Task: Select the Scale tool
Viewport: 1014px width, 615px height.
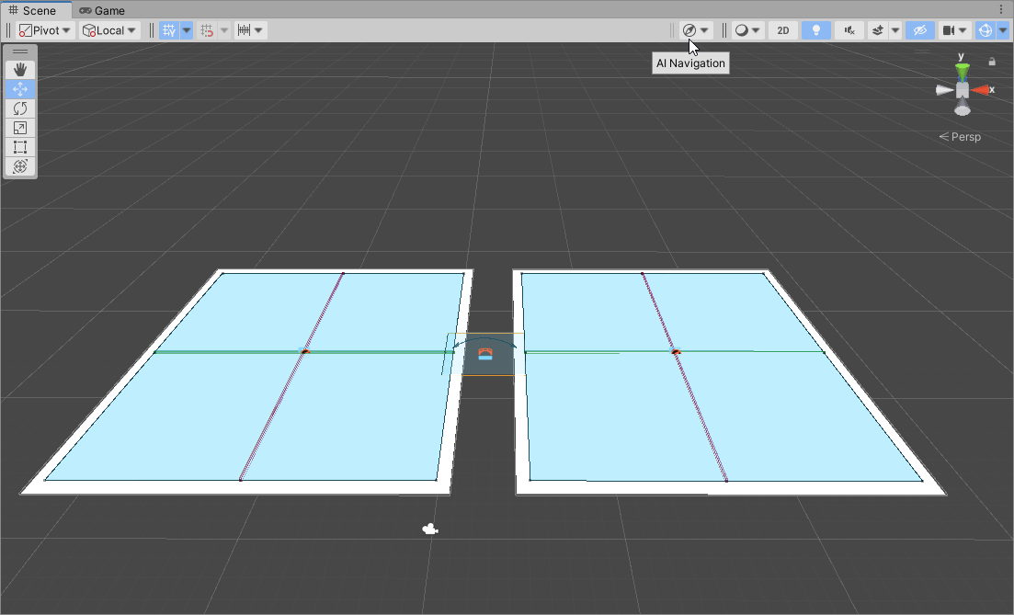Action: (x=20, y=128)
